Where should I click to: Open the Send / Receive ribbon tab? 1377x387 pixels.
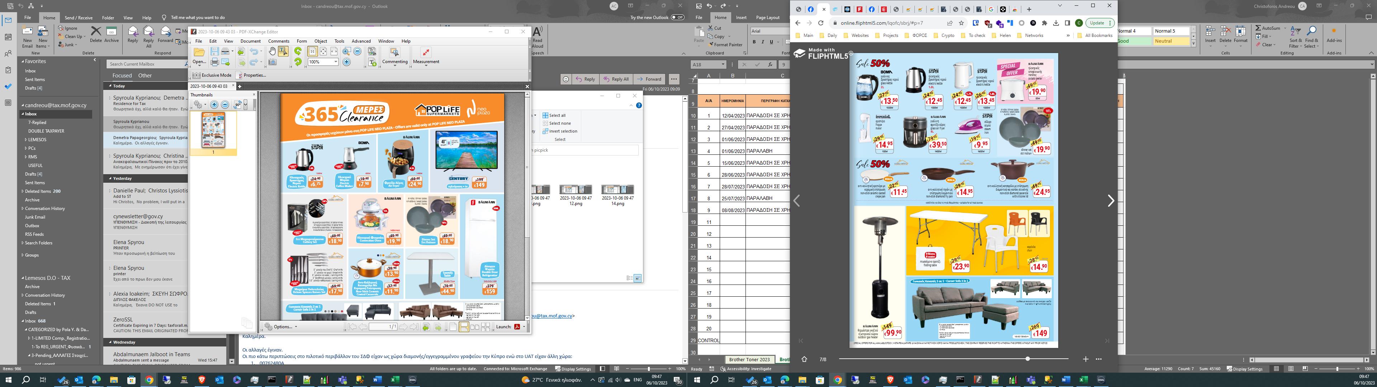pyautogui.click(x=78, y=18)
